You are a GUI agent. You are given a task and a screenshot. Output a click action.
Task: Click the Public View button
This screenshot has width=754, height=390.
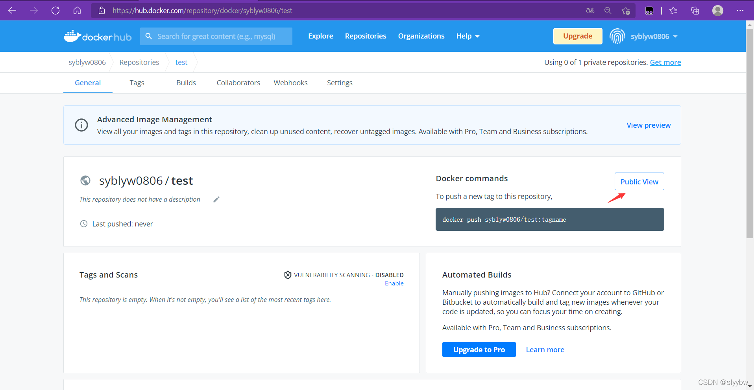639,182
